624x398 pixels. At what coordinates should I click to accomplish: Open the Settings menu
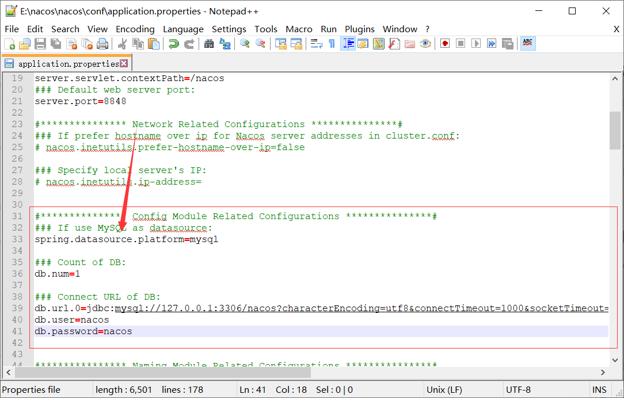coord(229,29)
